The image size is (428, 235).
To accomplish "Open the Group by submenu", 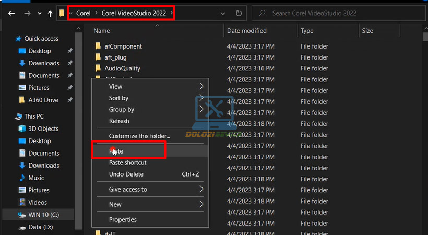I will click(150, 109).
